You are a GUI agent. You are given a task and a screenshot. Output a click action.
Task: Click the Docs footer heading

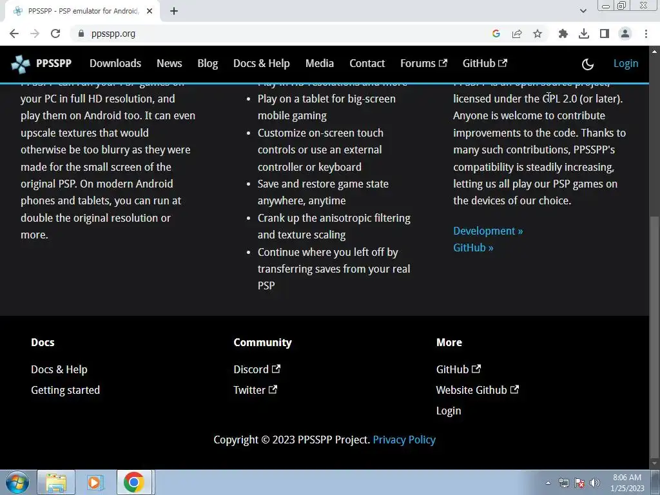click(43, 343)
